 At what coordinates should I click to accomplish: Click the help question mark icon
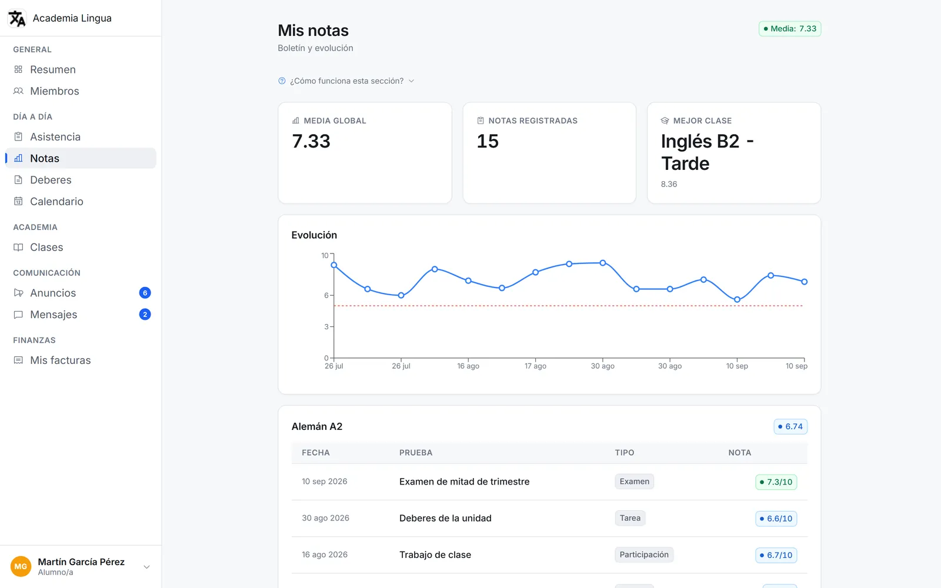pyautogui.click(x=282, y=81)
